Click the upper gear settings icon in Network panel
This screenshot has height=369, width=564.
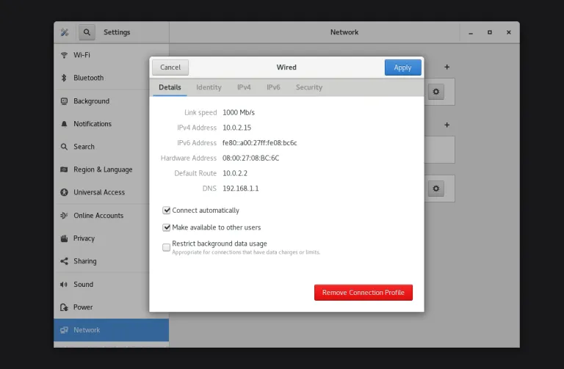point(436,92)
